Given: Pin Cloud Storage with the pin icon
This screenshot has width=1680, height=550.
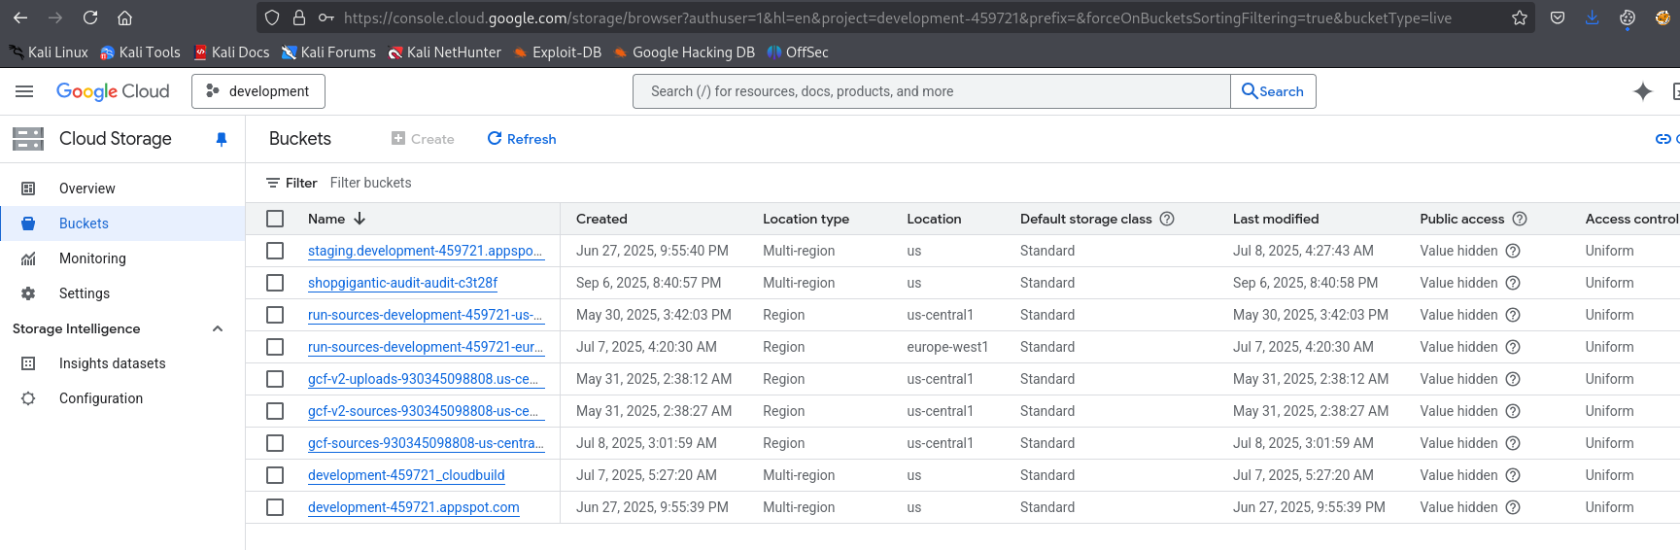Looking at the screenshot, I should (x=222, y=139).
